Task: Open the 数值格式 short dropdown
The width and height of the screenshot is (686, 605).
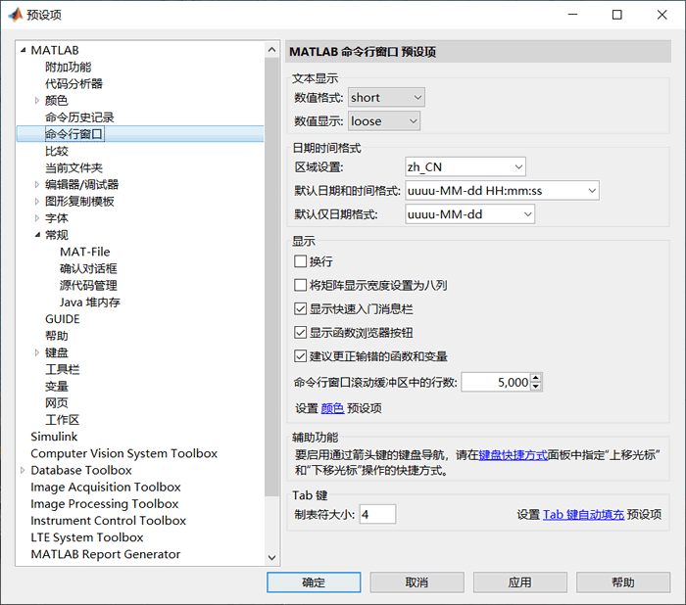Action: tap(386, 98)
